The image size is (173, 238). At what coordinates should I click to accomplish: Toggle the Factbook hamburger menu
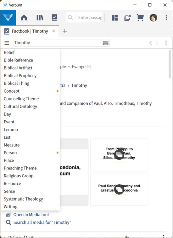point(7,43)
